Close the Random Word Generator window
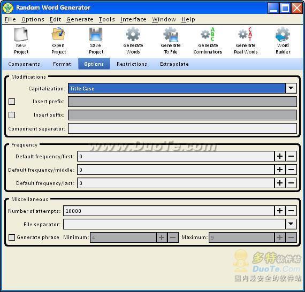 (297, 8)
